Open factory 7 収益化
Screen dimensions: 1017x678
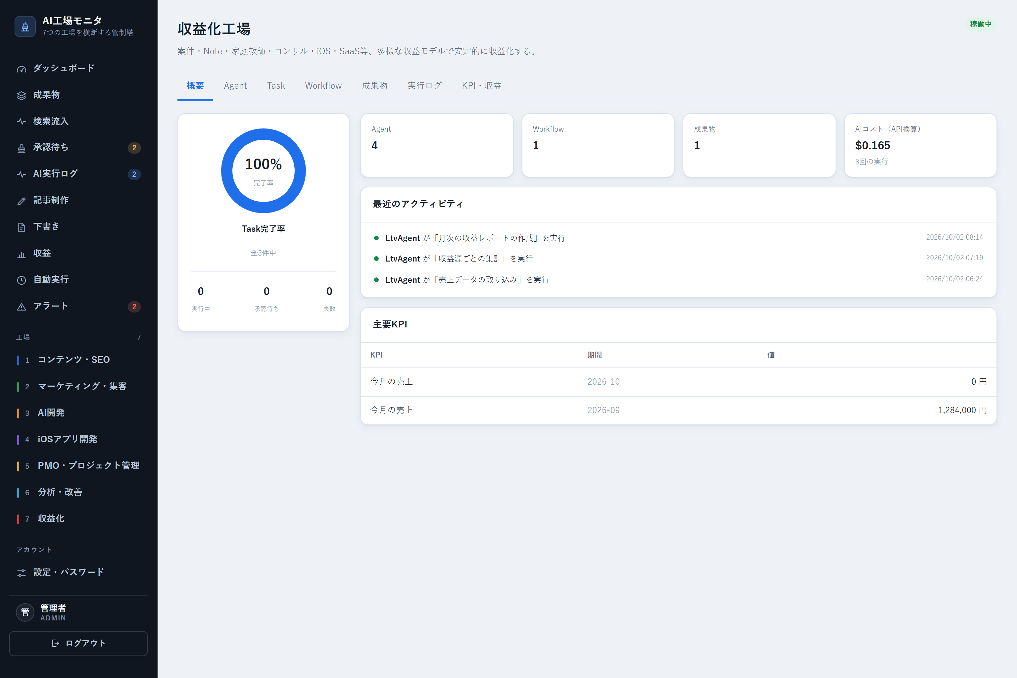tap(78, 519)
